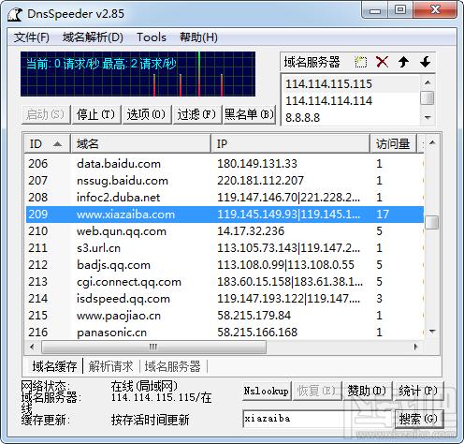
Task: Select row www.paojiao.cn
Action: [225, 316]
